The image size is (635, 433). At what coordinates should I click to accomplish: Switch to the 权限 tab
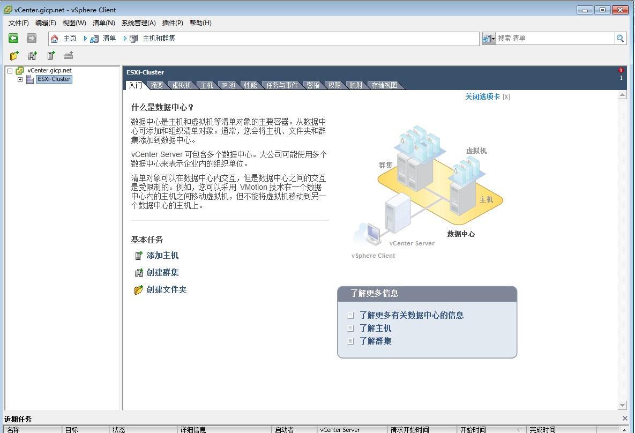(x=334, y=85)
